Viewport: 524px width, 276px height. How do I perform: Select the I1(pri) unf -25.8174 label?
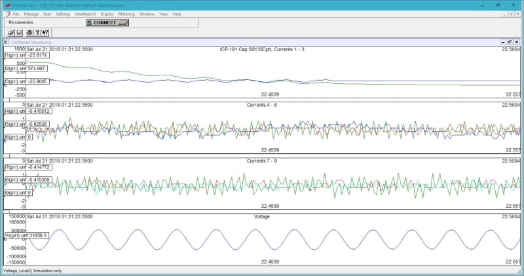point(27,55)
